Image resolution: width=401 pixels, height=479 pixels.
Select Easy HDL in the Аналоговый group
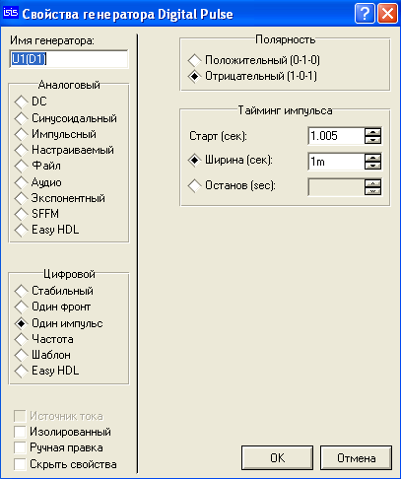[47, 230]
